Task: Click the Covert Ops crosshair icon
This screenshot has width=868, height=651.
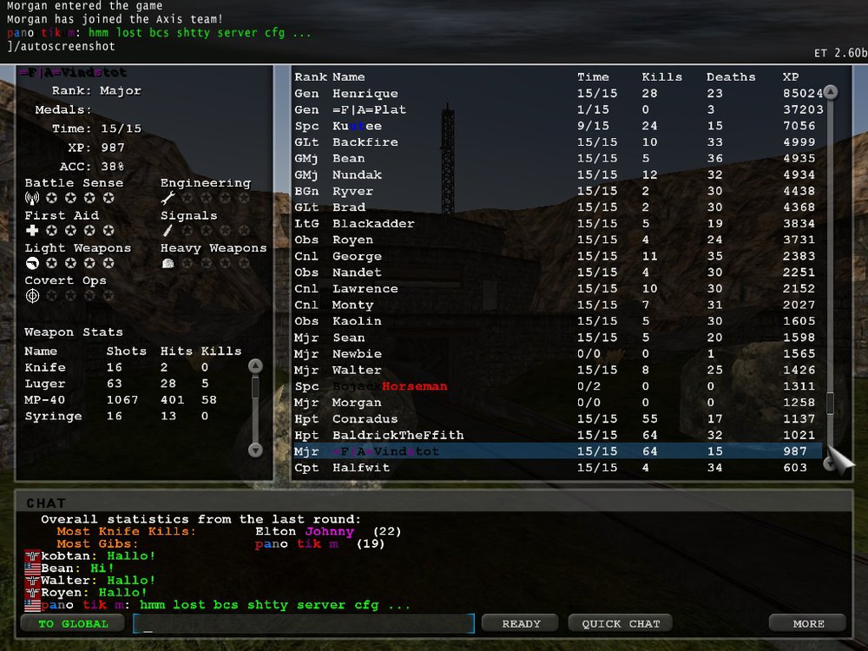Action: (32, 296)
